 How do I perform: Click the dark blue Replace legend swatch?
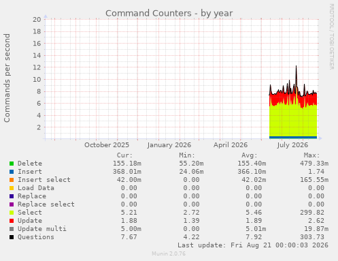tap(12, 196)
